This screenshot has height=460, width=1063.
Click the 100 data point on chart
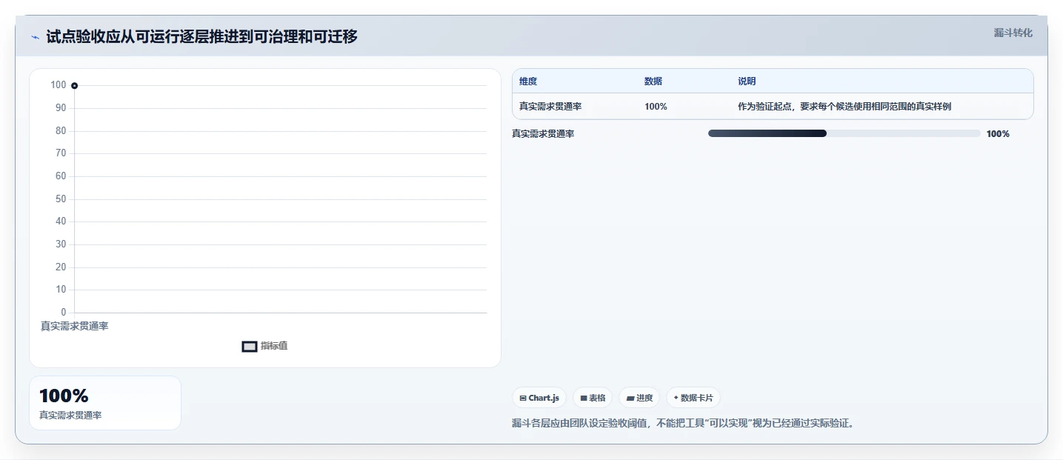tap(75, 86)
